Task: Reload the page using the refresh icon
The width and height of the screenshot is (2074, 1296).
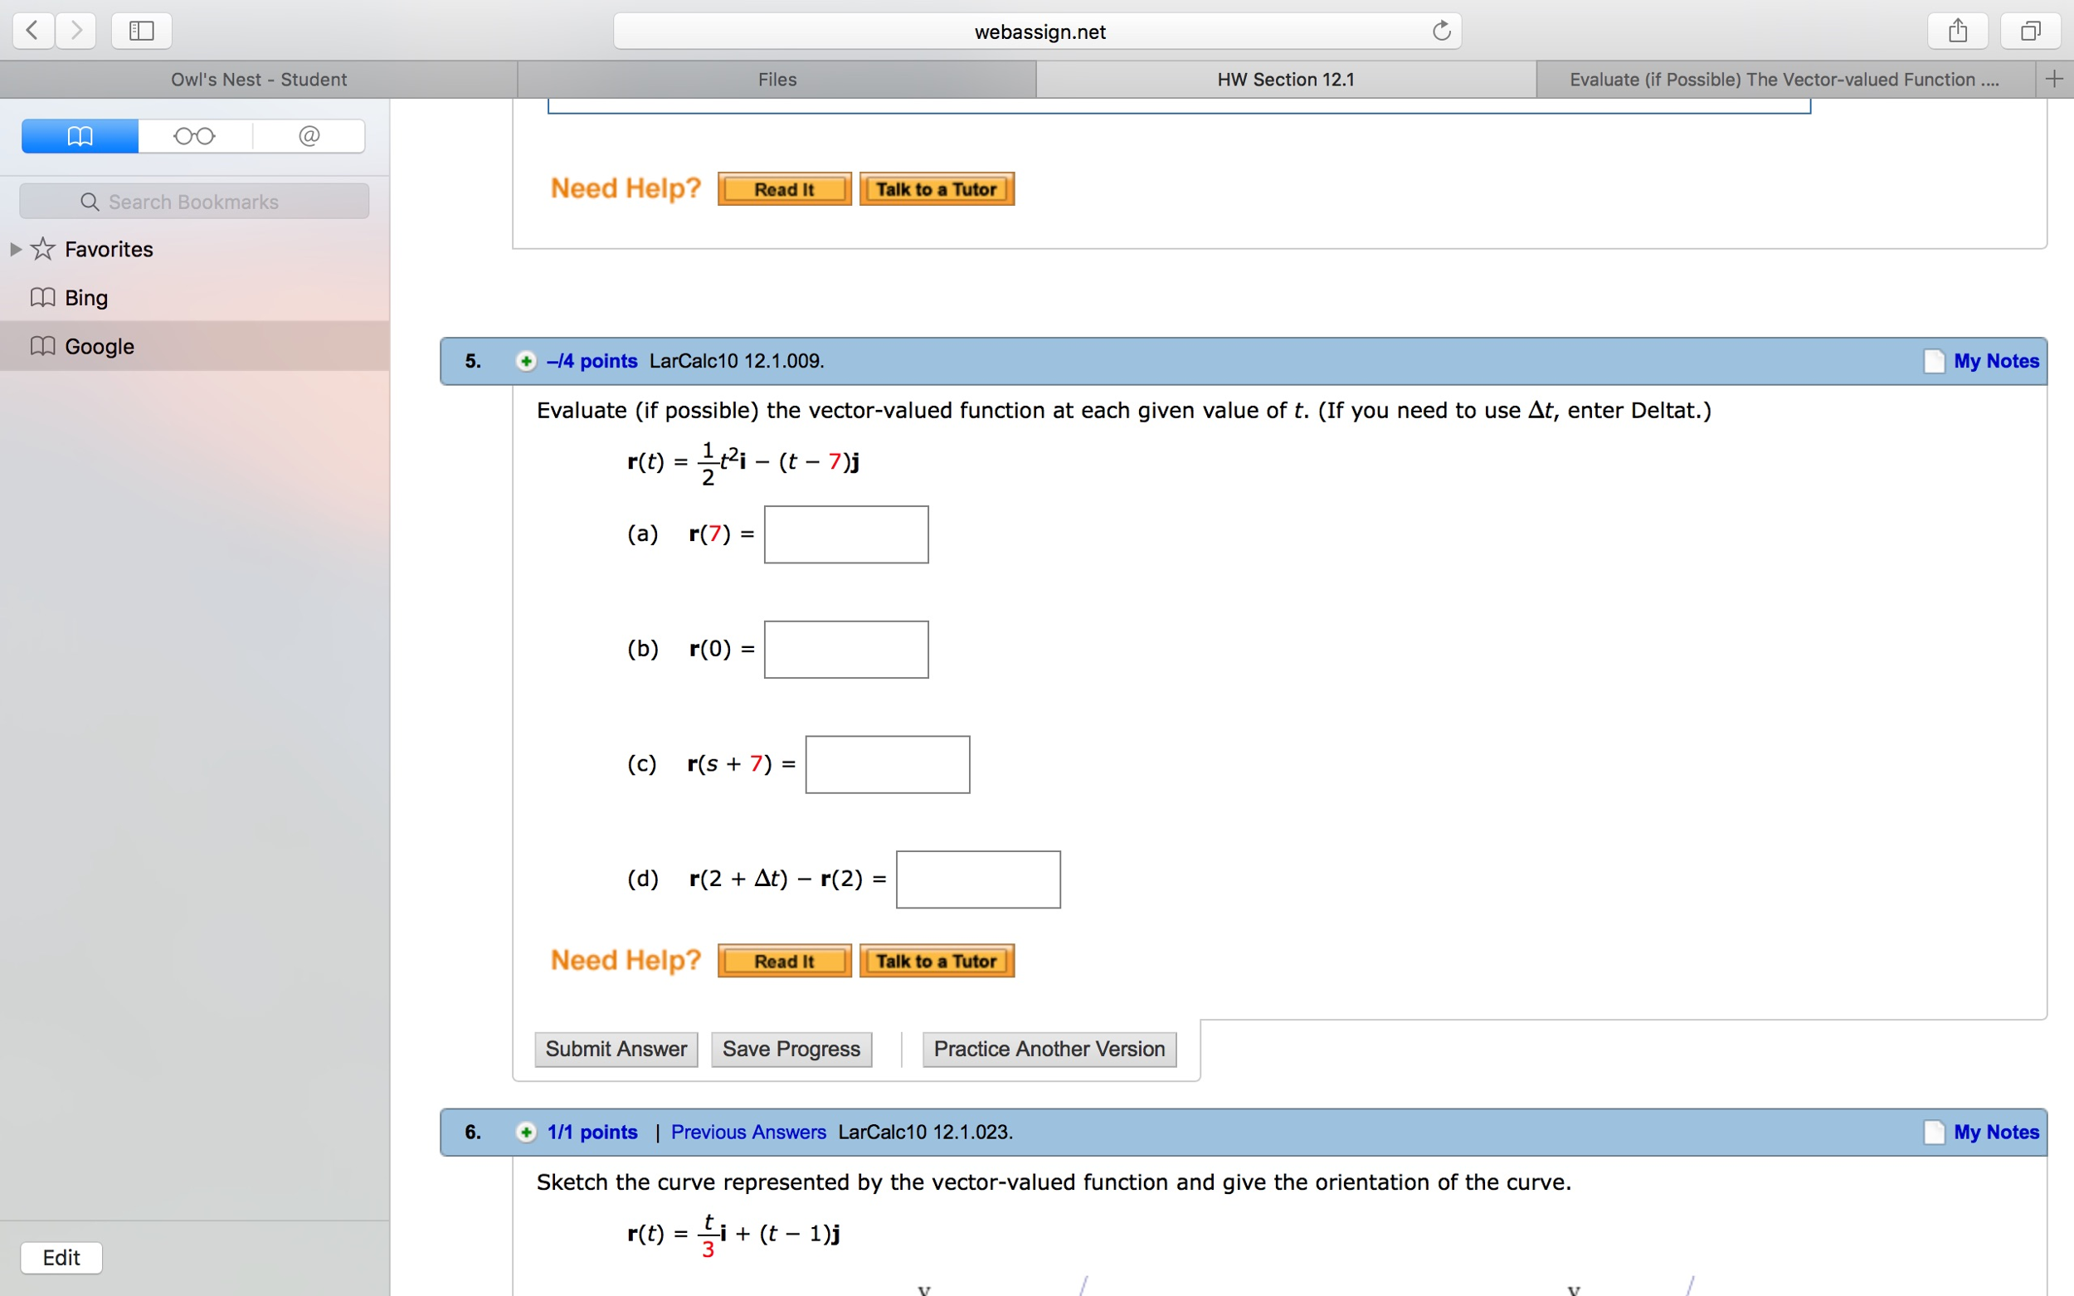Action: tap(1440, 30)
